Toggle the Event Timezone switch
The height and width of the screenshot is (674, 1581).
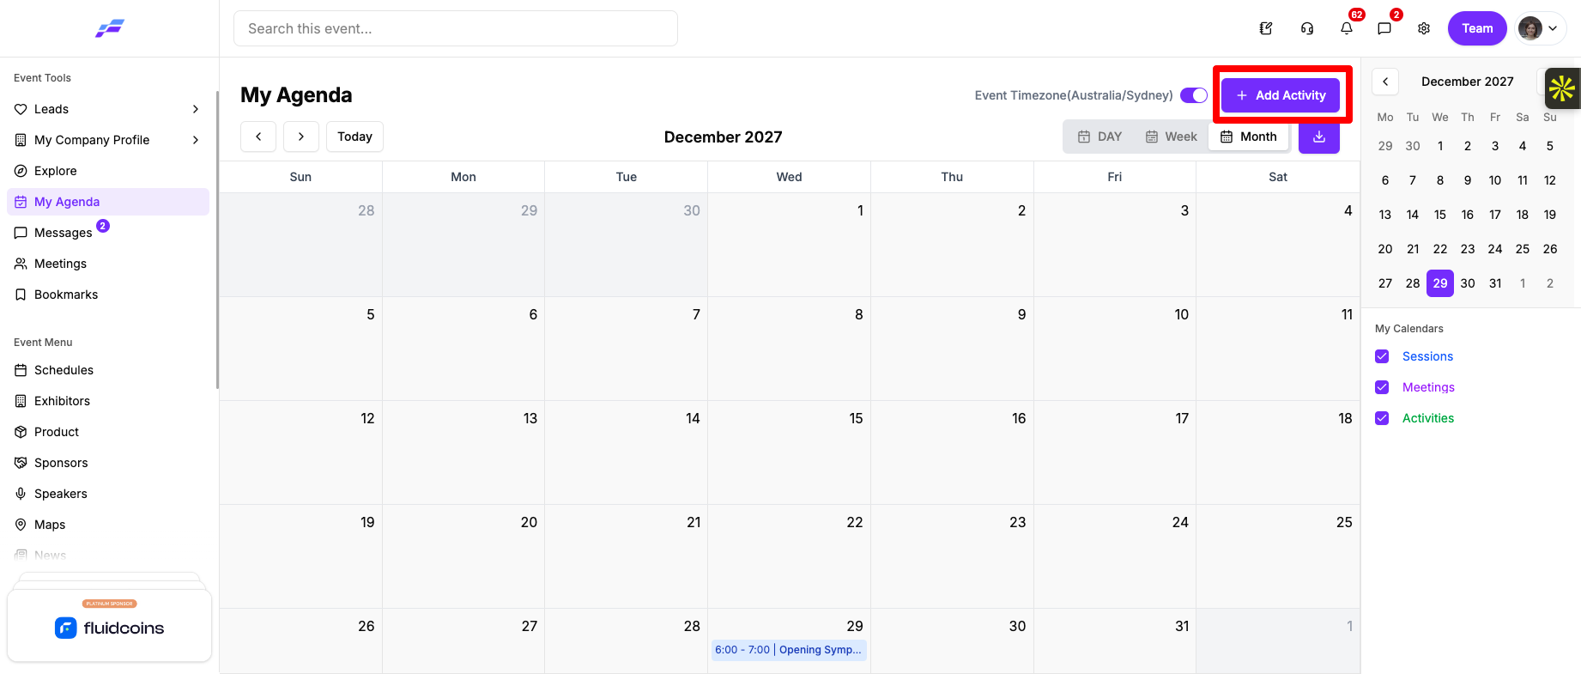coord(1194,95)
